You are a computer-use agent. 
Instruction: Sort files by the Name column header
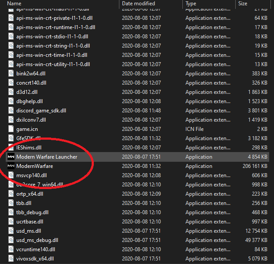tap(14, 4)
